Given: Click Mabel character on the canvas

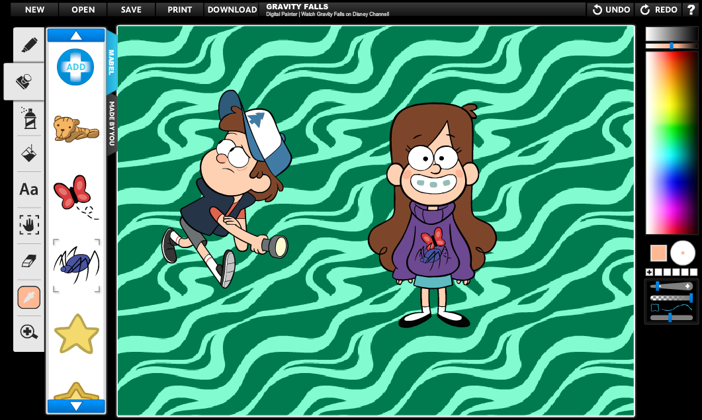Looking at the screenshot, I should pos(433,215).
